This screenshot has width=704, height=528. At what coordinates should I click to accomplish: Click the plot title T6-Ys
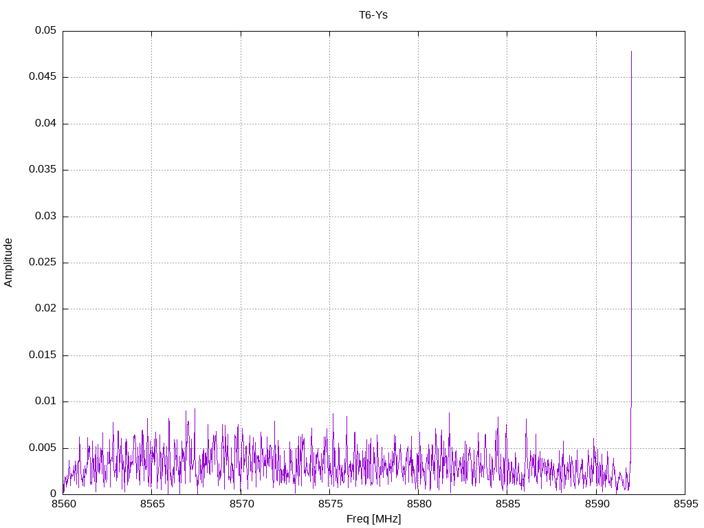click(x=373, y=14)
